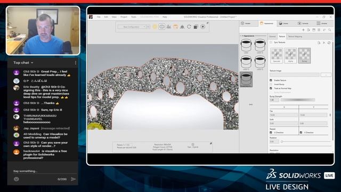Viewport: 341px width, 192px height.
Task: Select the highlighted gray appearance bucket
Action: [246, 79]
